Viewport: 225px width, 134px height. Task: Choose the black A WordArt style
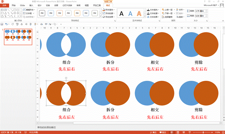pos(121,14)
